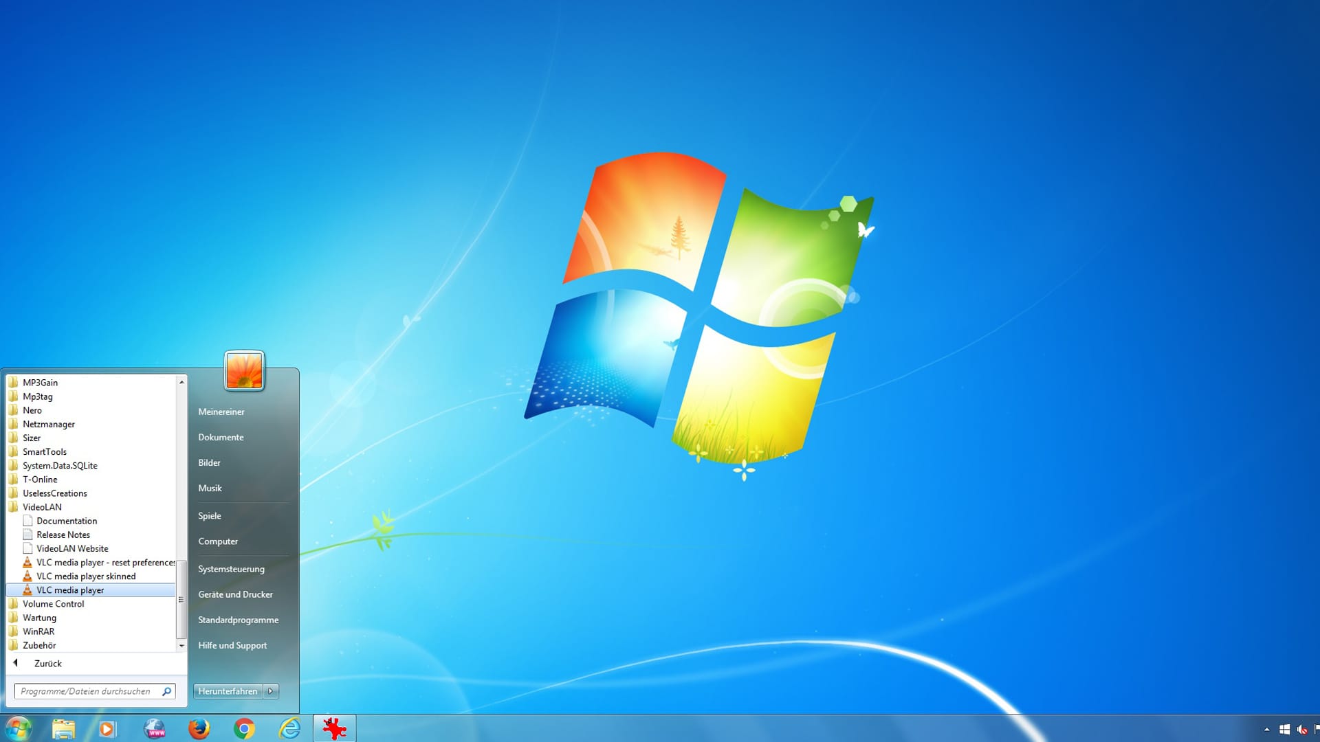The height and width of the screenshot is (742, 1320).
Task: Go back with Zurück
Action: click(48, 663)
